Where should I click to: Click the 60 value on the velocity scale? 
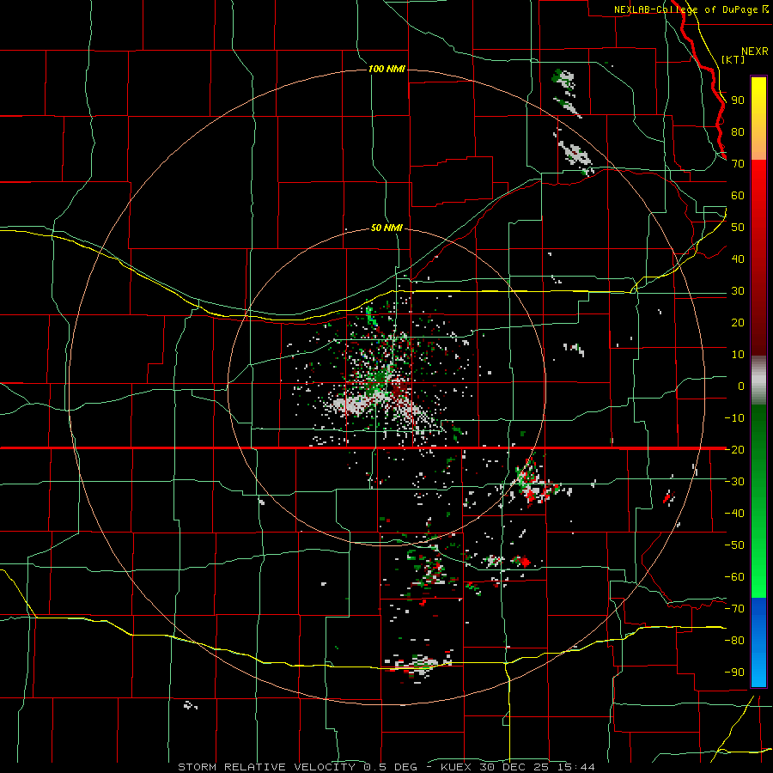(x=738, y=195)
